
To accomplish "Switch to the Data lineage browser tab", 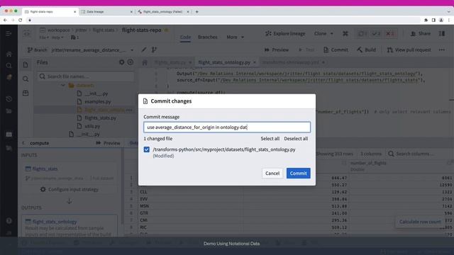I will [x=106, y=12].
